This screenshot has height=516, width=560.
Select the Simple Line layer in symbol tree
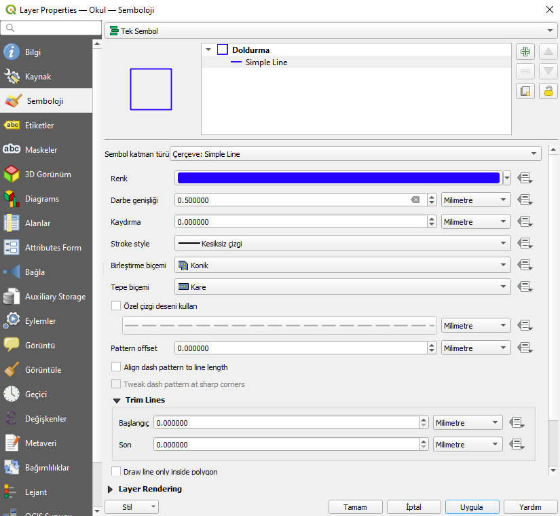click(266, 62)
